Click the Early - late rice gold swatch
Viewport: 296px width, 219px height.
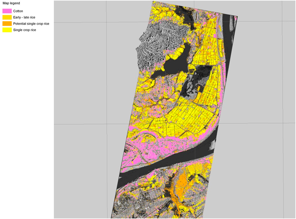pos(7,17)
